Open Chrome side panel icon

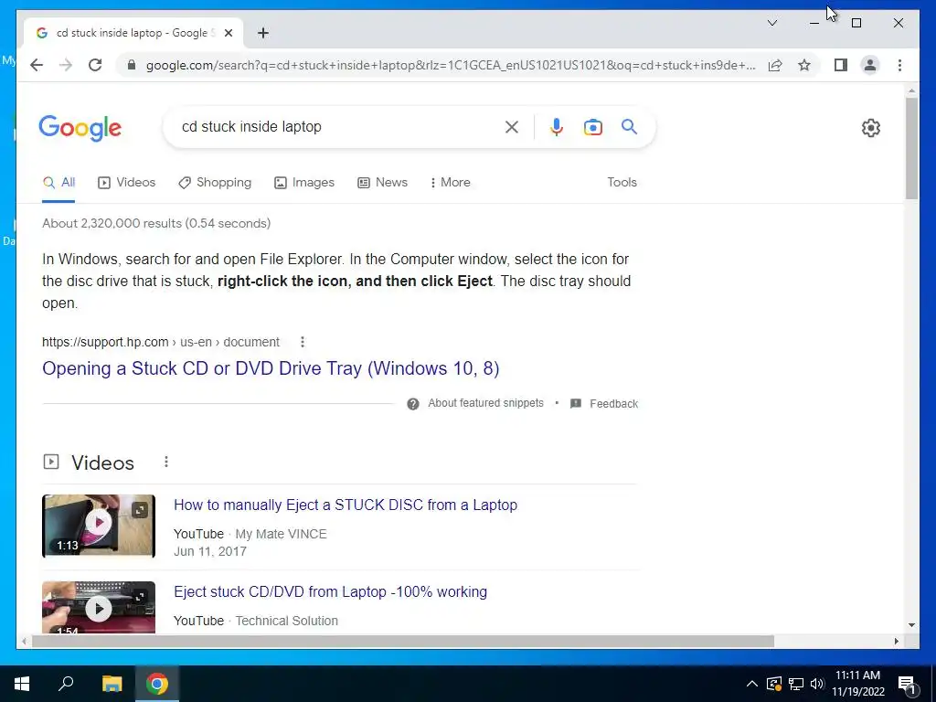click(841, 65)
